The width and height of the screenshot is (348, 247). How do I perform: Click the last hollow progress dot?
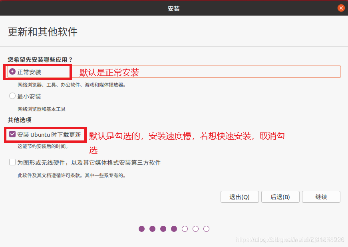pos(206,229)
